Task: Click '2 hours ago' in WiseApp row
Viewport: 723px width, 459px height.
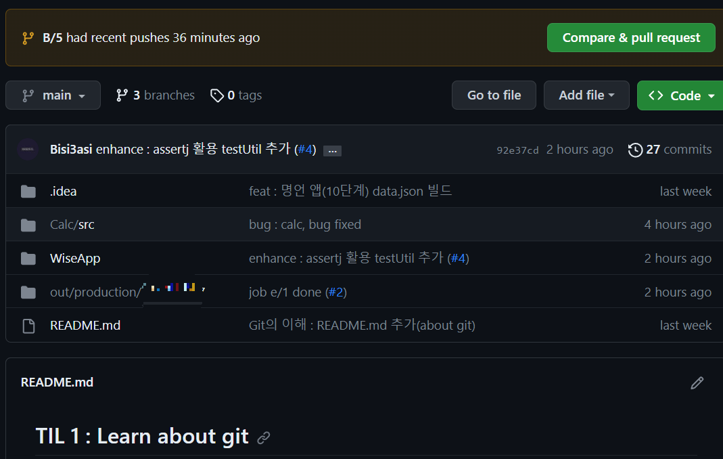Action: [x=678, y=258]
